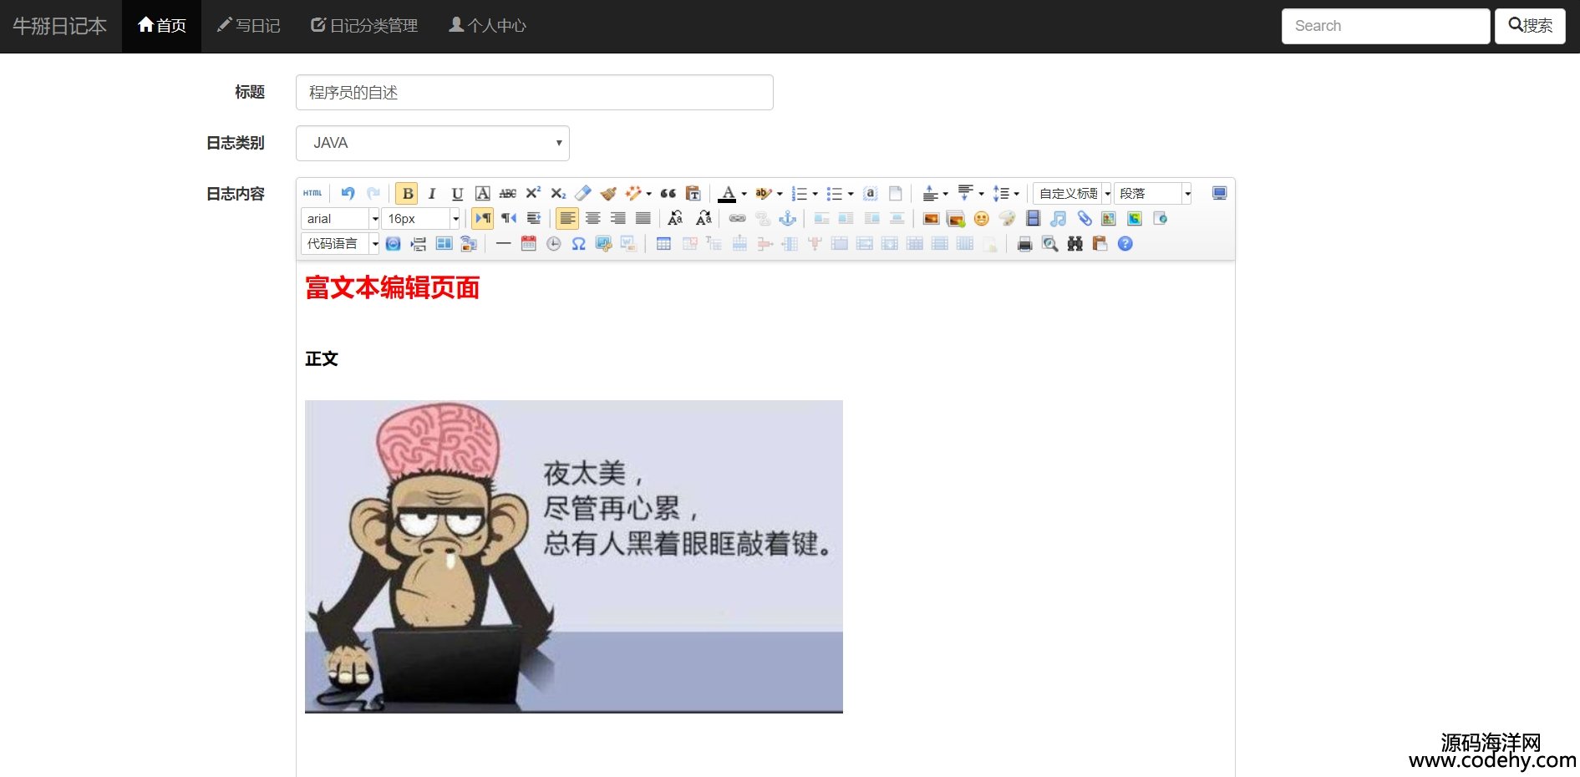
Task: Insert a single image
Action: [x=931, y=219]
